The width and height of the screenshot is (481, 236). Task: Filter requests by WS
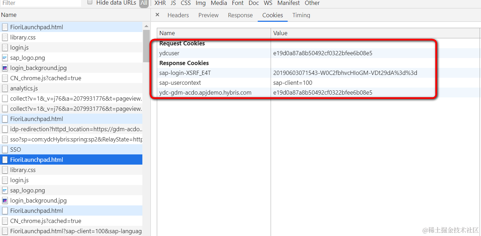tap(268, 3)
